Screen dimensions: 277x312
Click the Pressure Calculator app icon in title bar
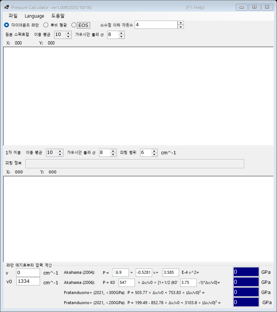click(7, 7)
